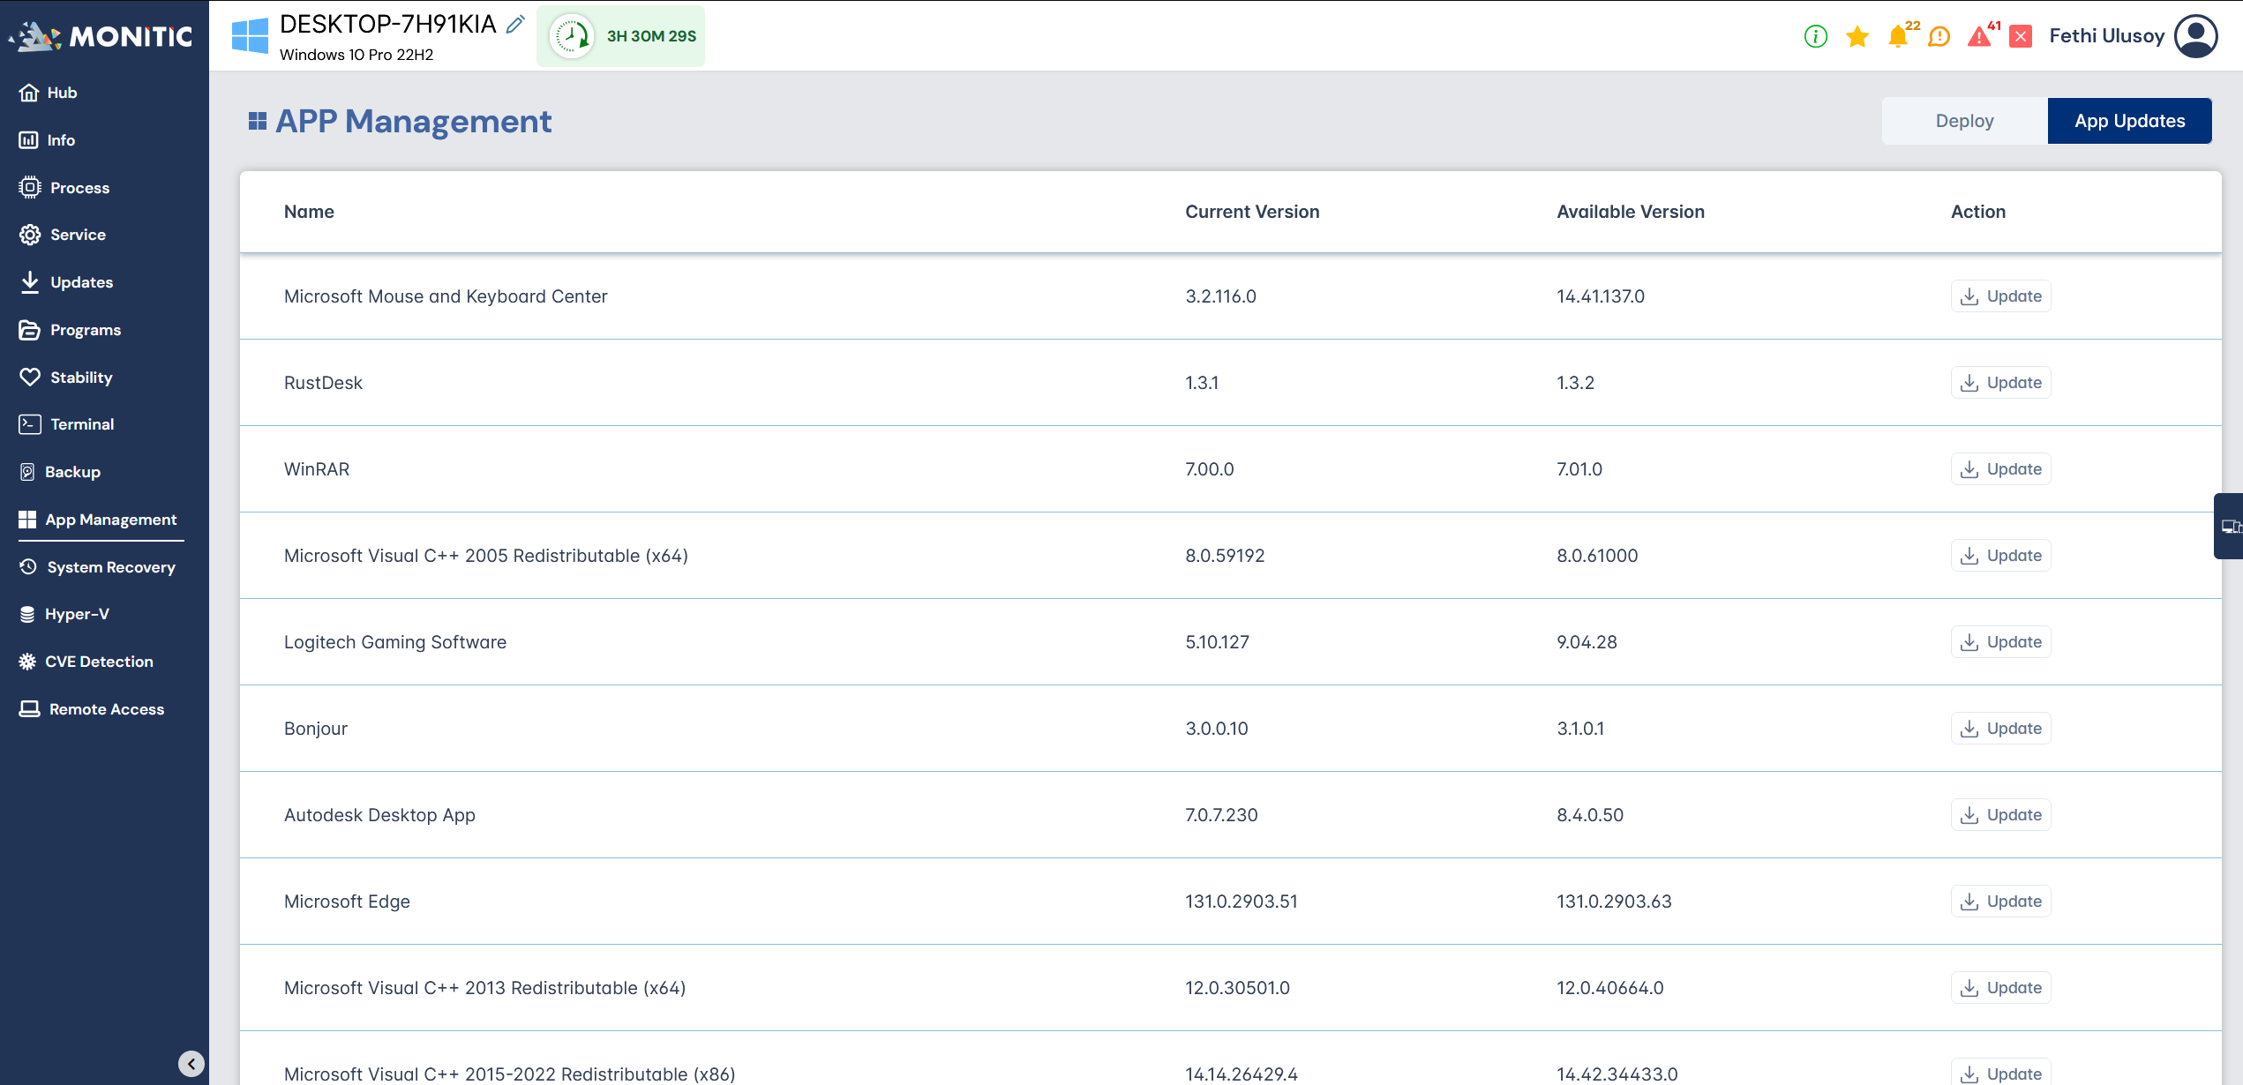Viewport: 2243px width, 1085px height.
Task: Collapse the sidebar with the chevron button
Action: pos(191,1064)
